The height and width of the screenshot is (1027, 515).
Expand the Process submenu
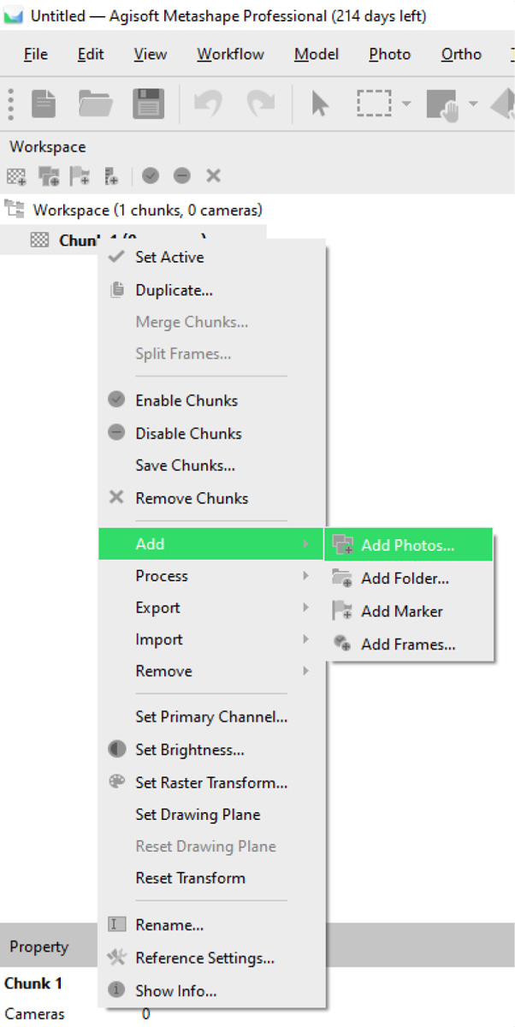click(162, 576)
